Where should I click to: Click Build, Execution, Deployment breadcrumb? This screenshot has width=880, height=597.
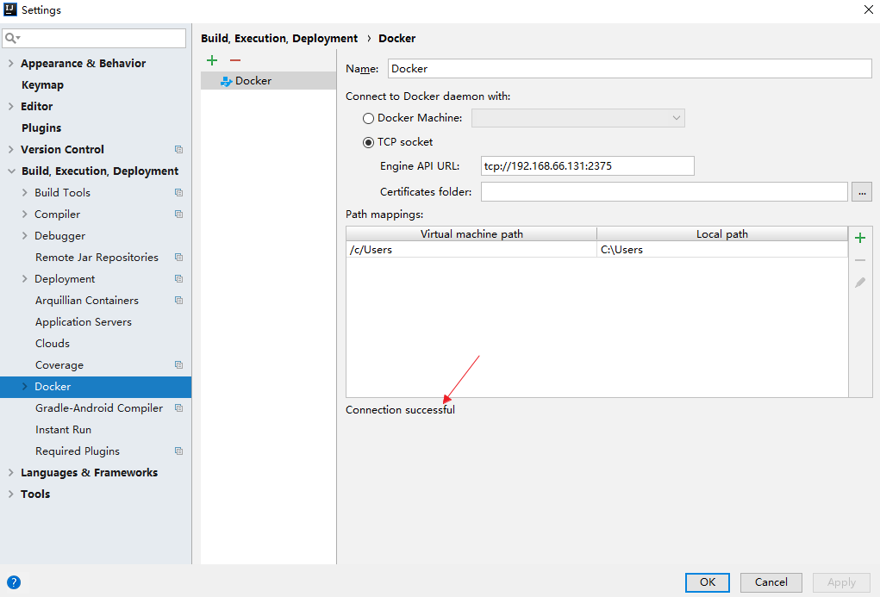click(x=279, y=38)
